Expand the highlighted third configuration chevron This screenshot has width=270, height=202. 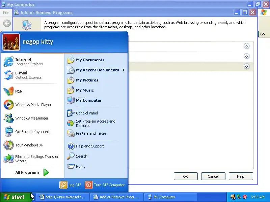point(247,66)
